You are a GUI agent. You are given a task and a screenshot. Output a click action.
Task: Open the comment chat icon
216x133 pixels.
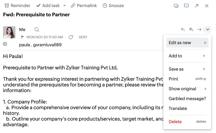(x=186, y=6)
